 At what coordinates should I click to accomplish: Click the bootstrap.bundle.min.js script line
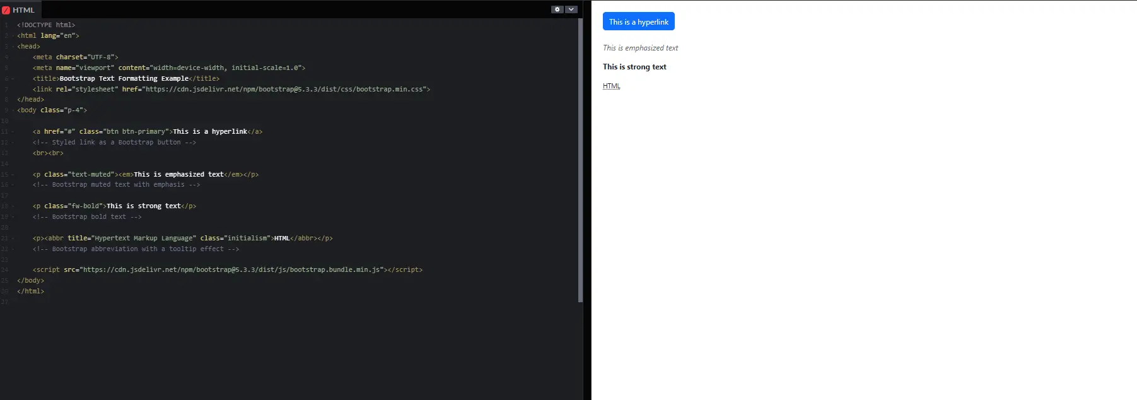coord(228,270)
